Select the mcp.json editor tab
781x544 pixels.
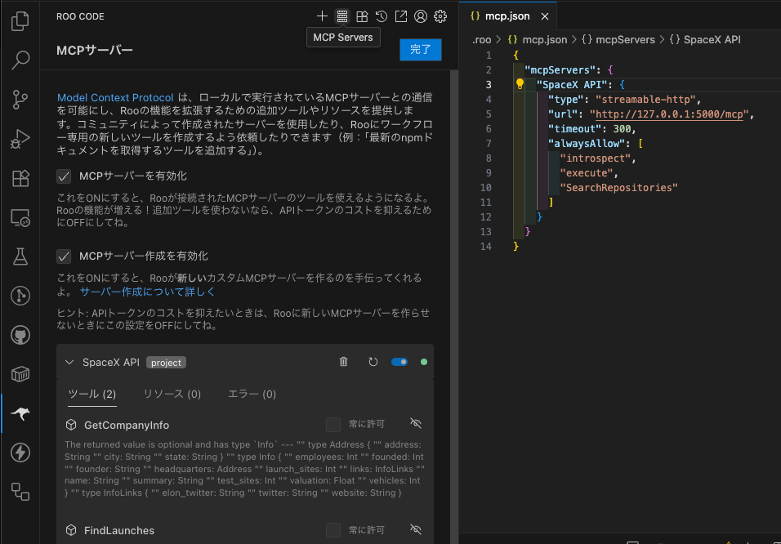point(507,16)
